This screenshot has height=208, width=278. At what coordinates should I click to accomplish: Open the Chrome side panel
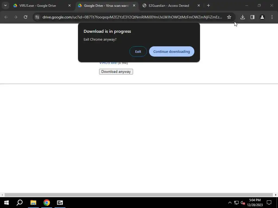pos(252,17)
